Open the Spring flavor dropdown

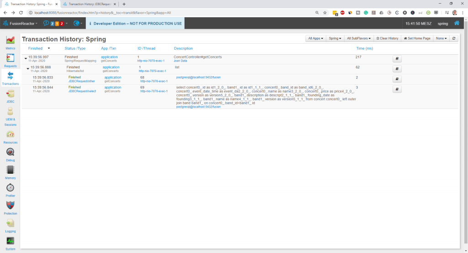[x=335, y=38]
